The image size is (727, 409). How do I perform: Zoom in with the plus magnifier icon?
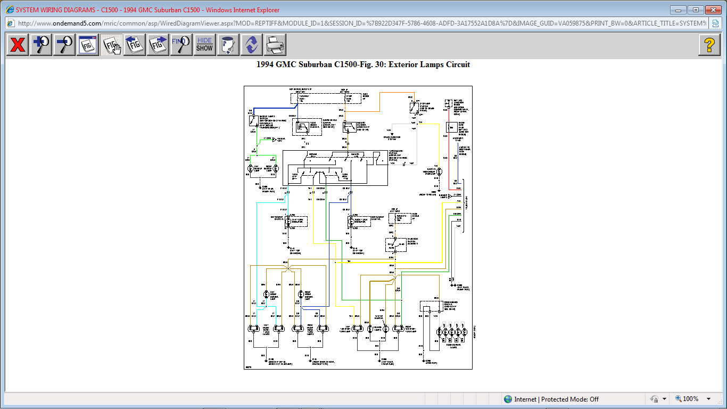click(41, 45)
